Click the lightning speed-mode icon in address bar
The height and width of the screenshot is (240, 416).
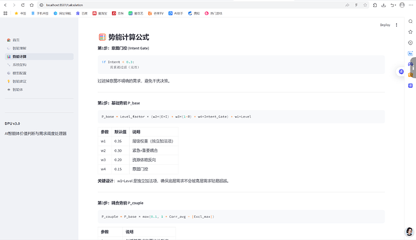[x=356, y=5]
